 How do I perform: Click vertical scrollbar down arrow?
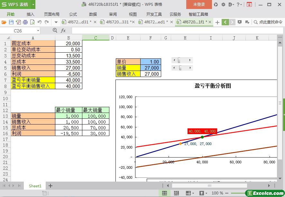click(x=280, y=179)
